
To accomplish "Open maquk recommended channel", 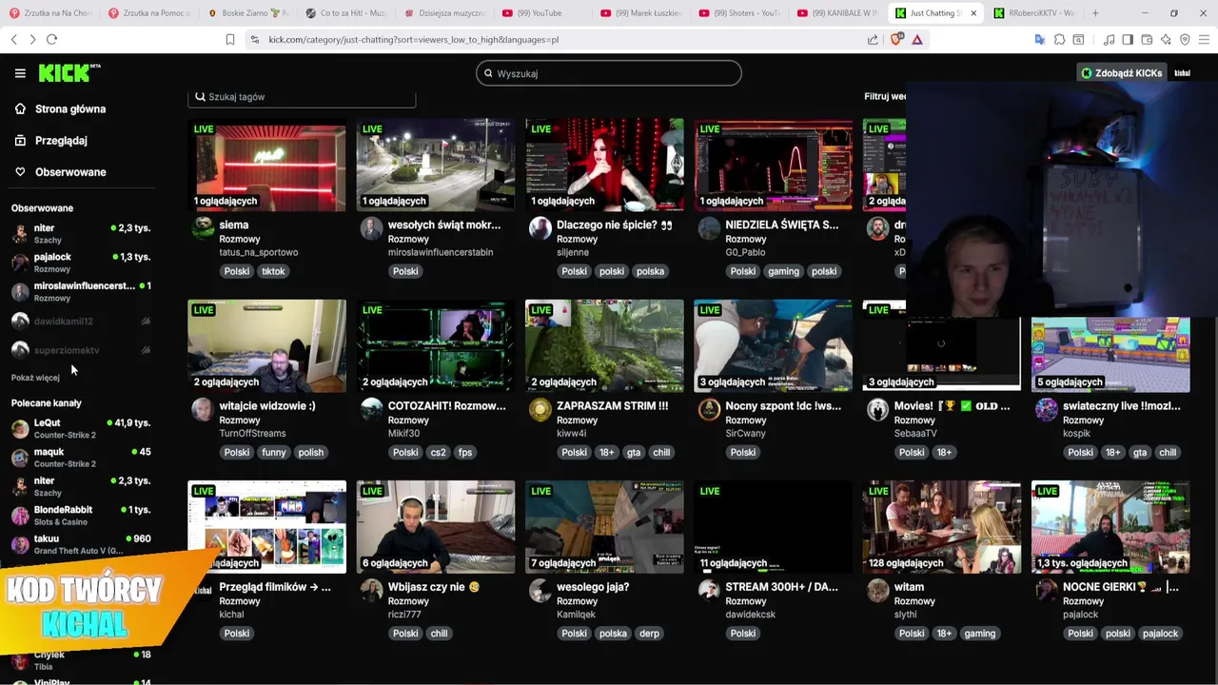I will 81,457.
